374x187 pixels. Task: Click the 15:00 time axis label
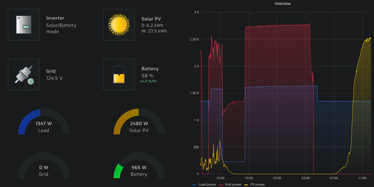220,178
